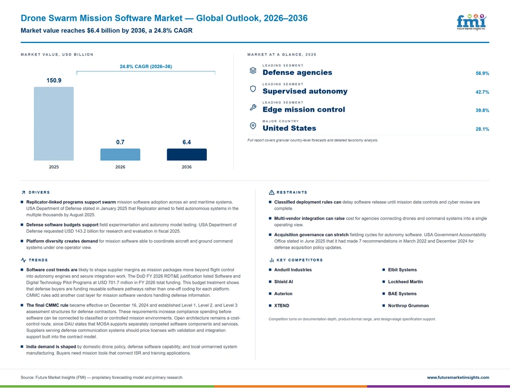Click the Defense agencies segment name

[x=297, y=73]
